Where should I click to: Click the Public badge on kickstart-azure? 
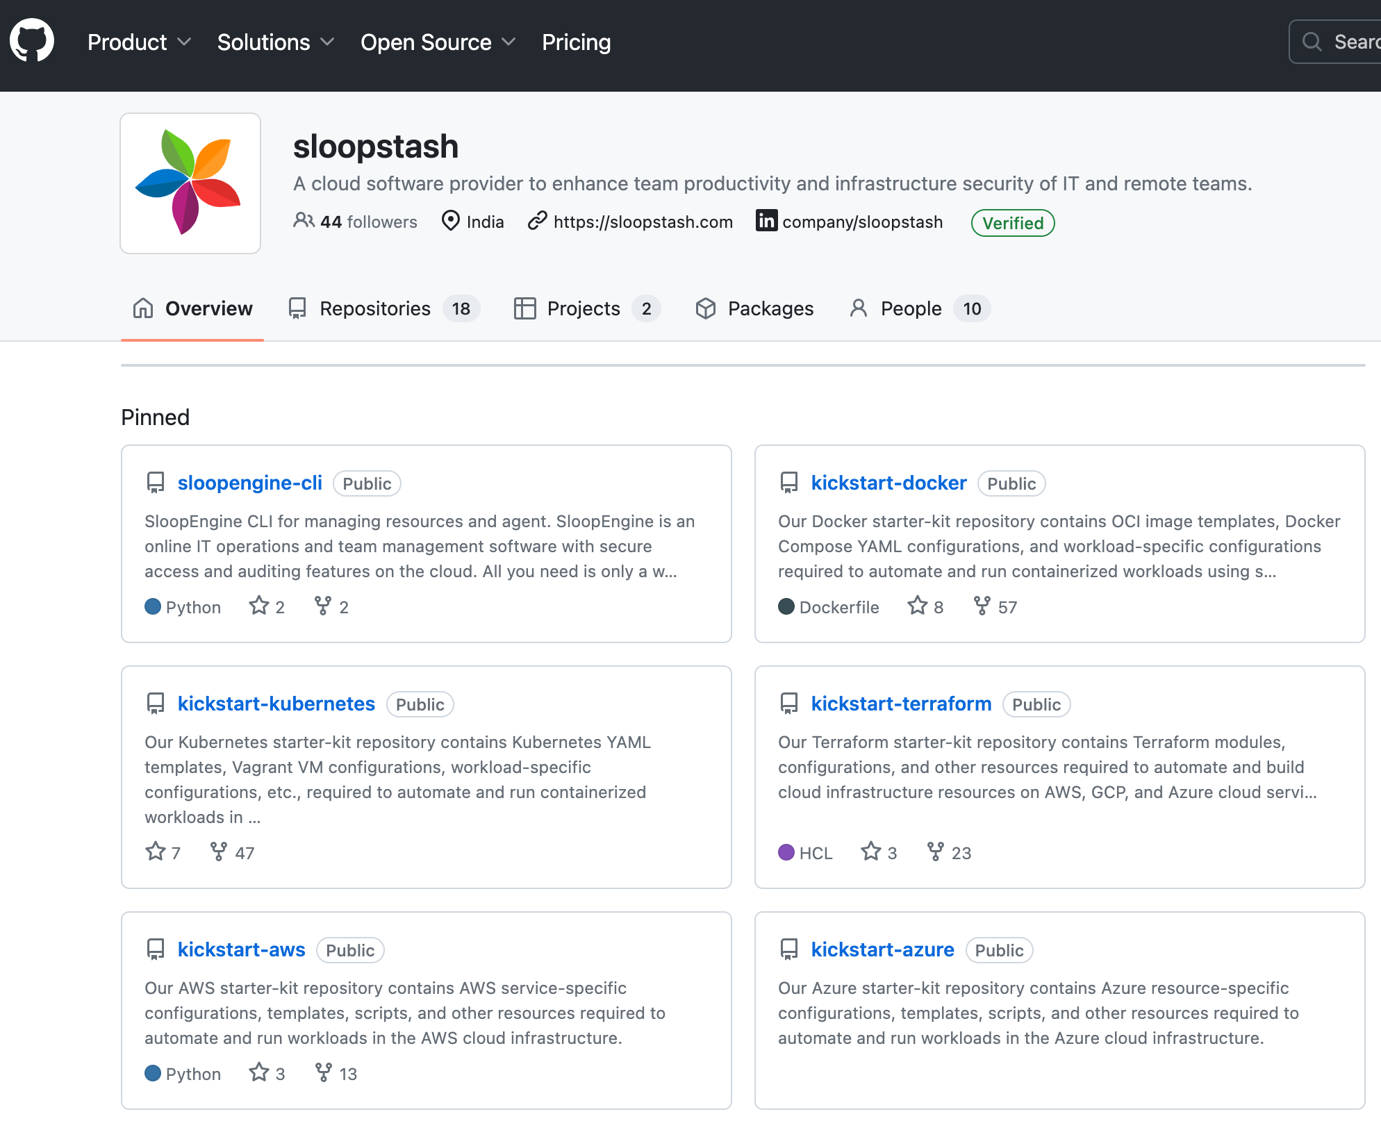click(x=999, y=950)
